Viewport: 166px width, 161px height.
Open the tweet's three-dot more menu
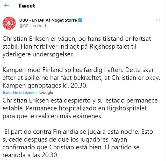click(158, 20)
